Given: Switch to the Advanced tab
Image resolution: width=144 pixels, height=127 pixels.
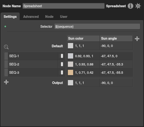Looking at the screenshot, I should pos(31,17).
